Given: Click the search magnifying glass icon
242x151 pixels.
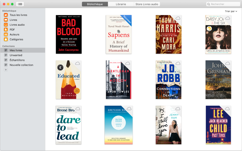Looking at the screenshot, I should (x=208, y=4).
